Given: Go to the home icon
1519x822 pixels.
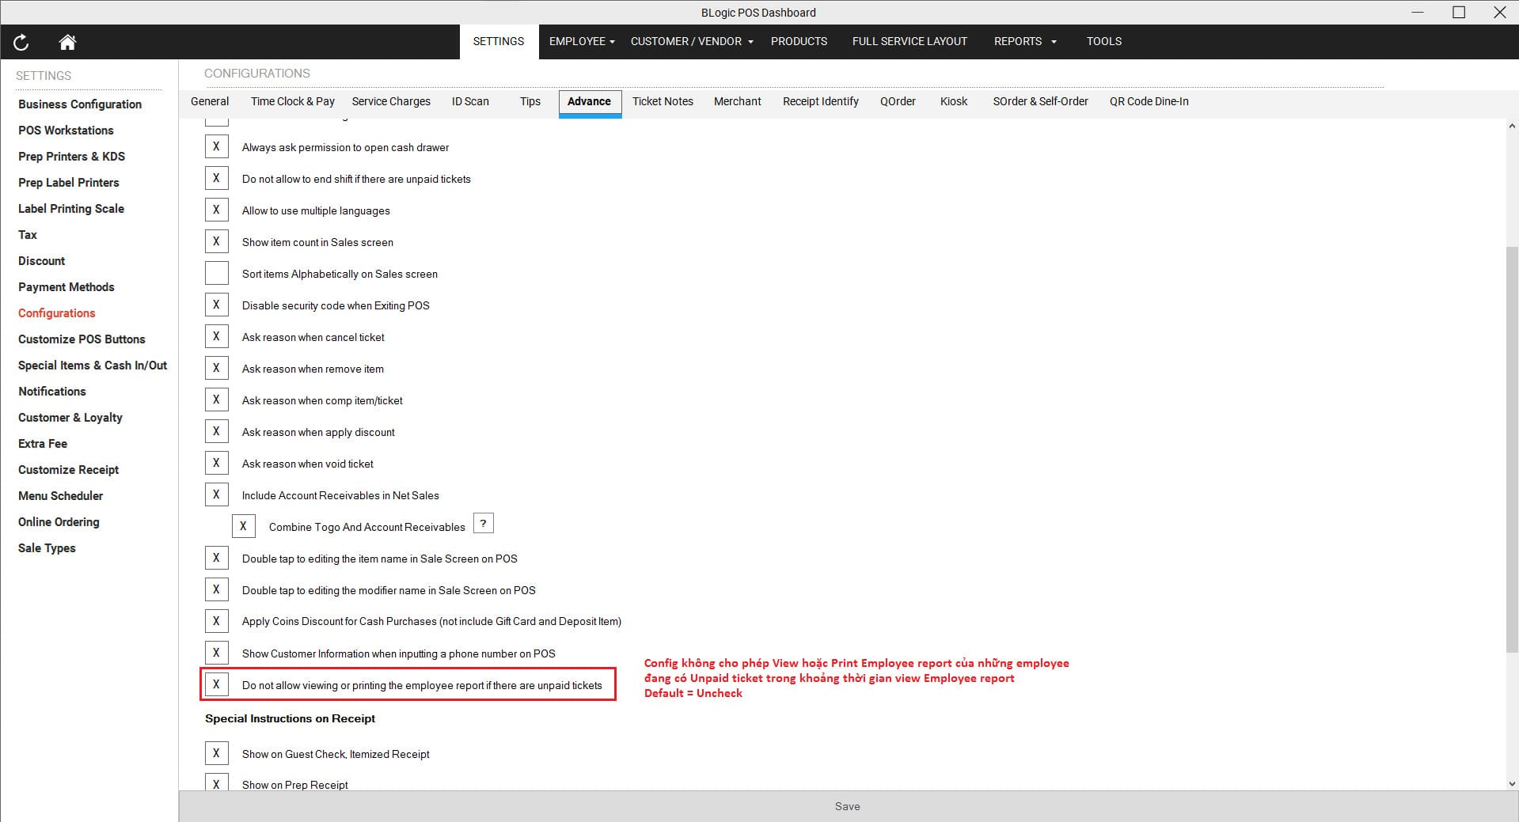Looking at the screenshot, I should (x=67, y=43).
